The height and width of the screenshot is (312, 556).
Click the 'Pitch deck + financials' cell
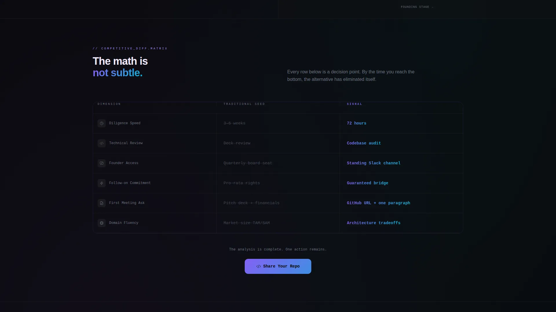(251, 203)
